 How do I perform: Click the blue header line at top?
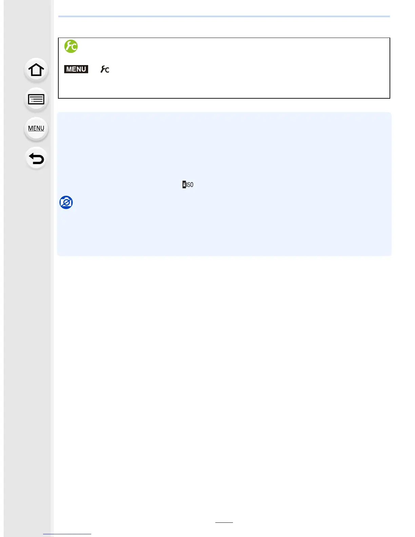[x=224, y=16]
